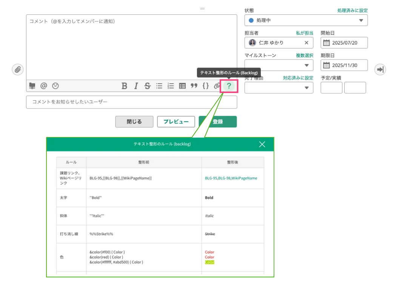Open the 担当者 assignee selector
The image size is (399, 282).
point(279,43)
